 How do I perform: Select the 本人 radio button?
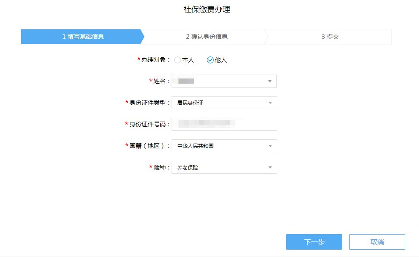tap(178, 60)
